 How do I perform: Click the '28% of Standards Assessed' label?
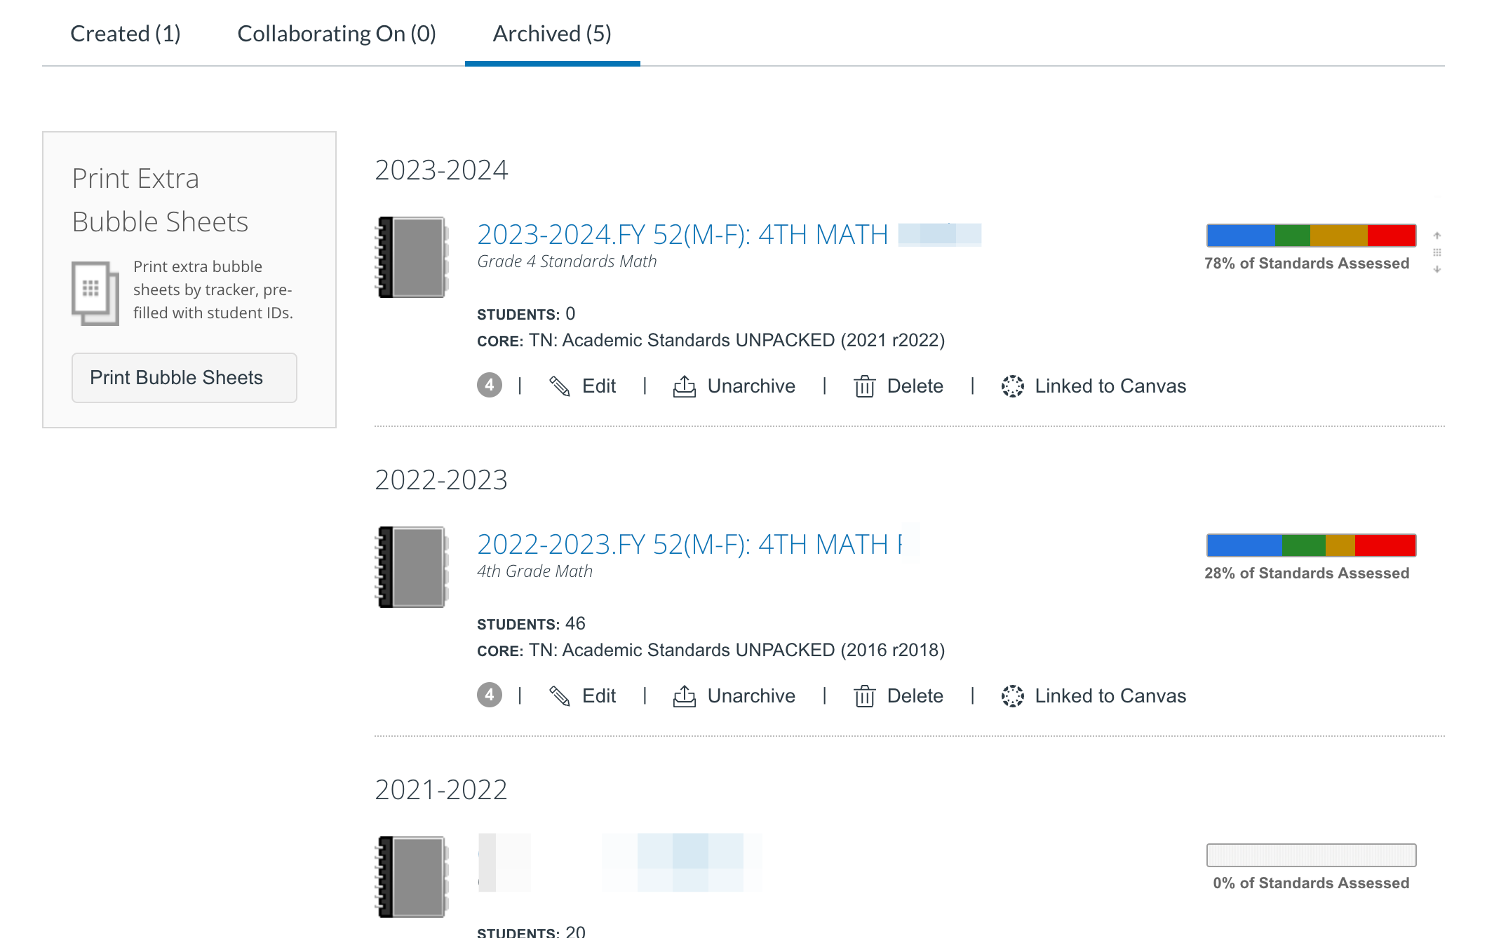[1307, 573]
